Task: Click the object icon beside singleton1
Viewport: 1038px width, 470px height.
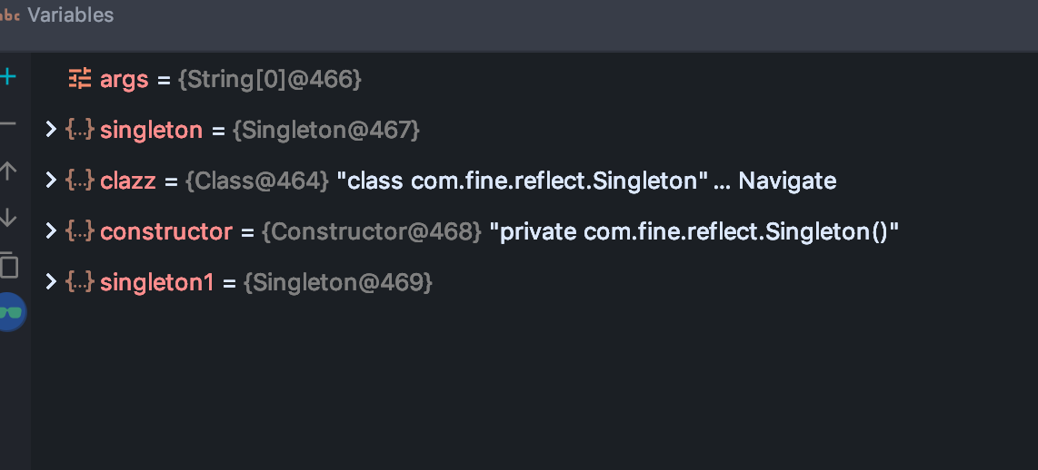Action: pyautogui.click(x=80, y=282)
